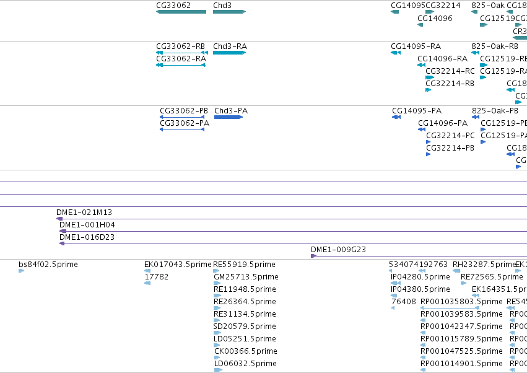Select the DME1-001H04 clone label

[87, 225]
